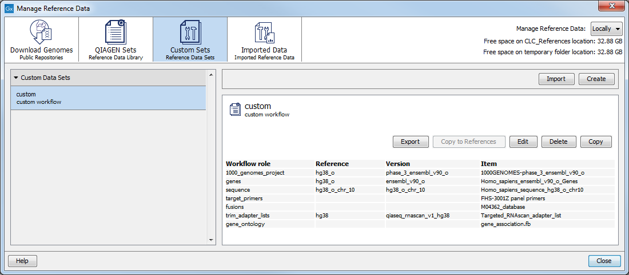Select the custom workflow set in list

tap(108, 98)
